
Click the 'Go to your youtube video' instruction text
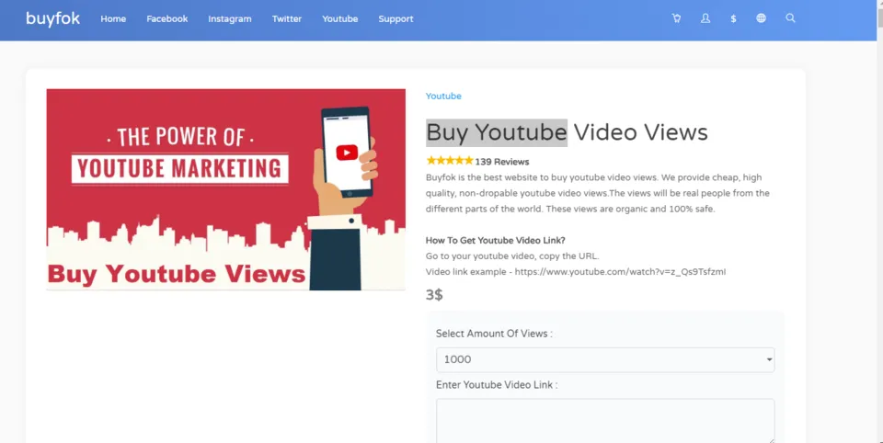[512, 256]
